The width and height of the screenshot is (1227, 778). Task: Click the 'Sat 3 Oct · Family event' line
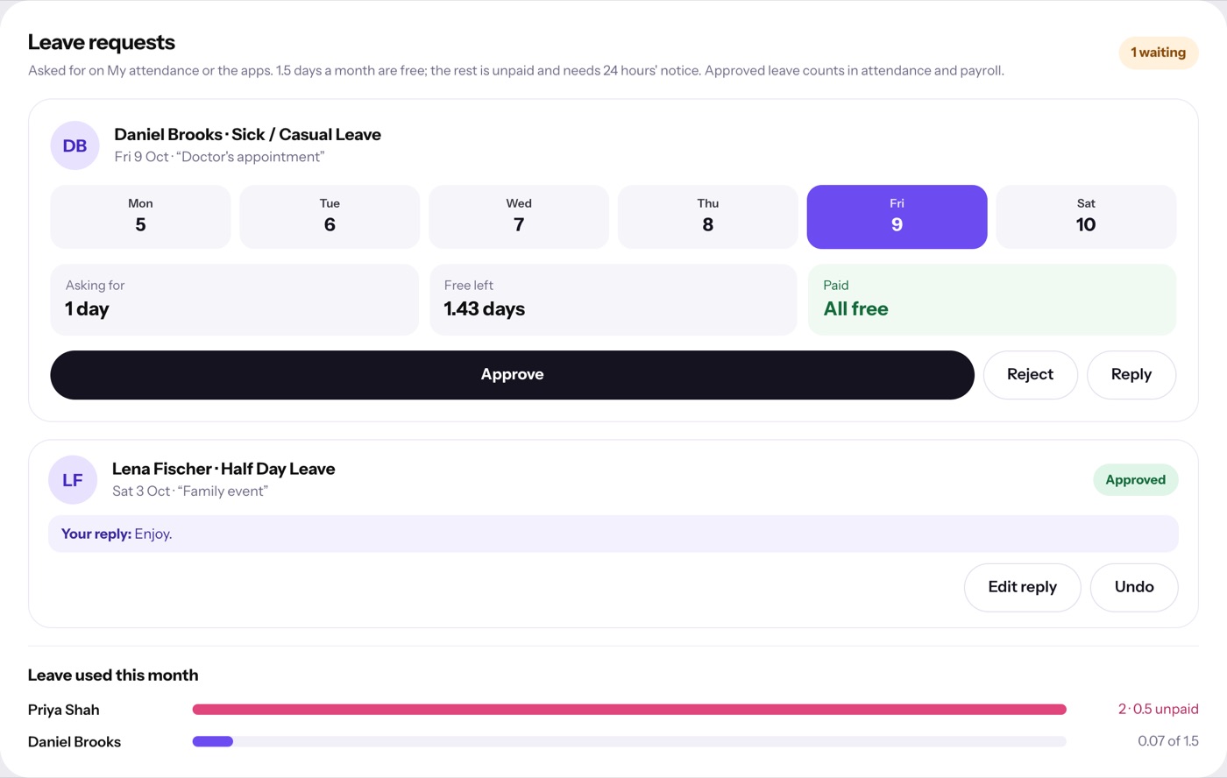tap(190, 492)
